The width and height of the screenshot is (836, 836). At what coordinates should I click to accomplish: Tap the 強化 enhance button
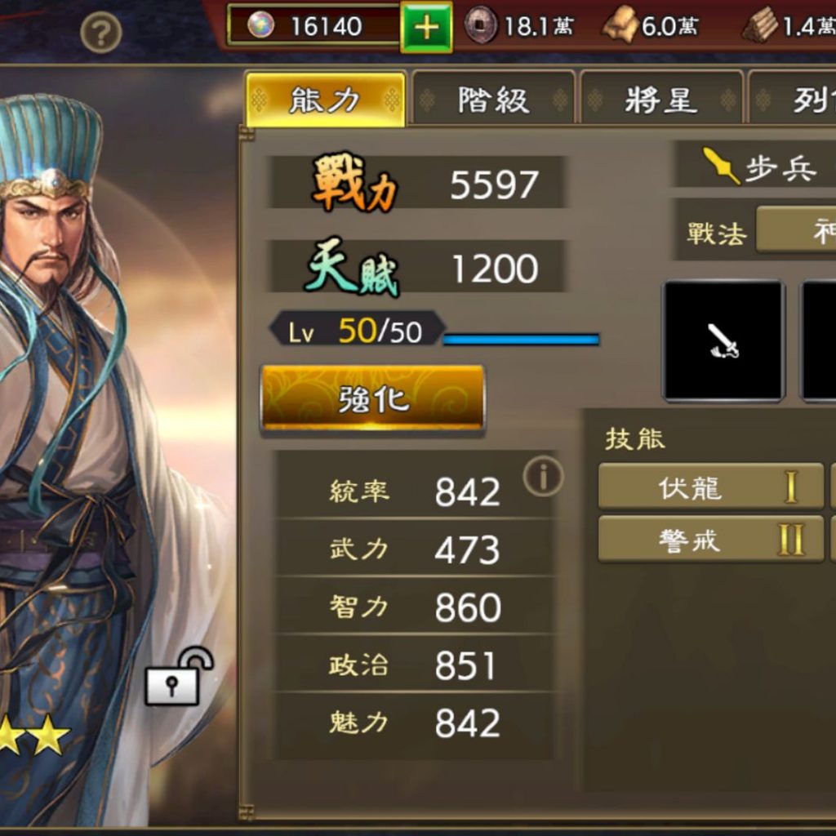coord(372,398)
